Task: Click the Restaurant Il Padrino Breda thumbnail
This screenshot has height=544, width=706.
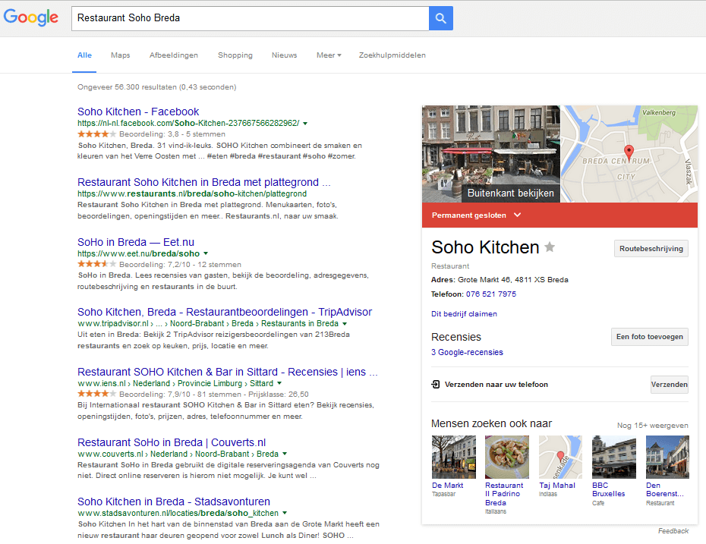Action: [x=506, y=457]
